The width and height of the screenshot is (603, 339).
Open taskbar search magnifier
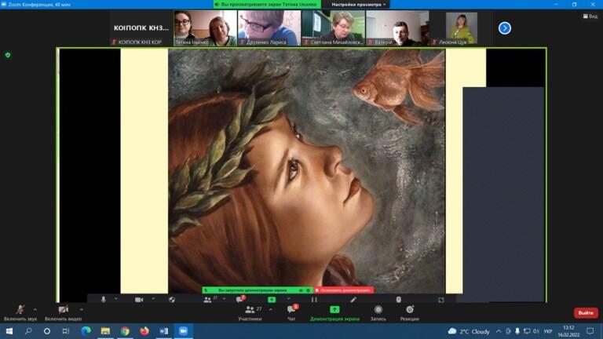click(x=28, y=331)
